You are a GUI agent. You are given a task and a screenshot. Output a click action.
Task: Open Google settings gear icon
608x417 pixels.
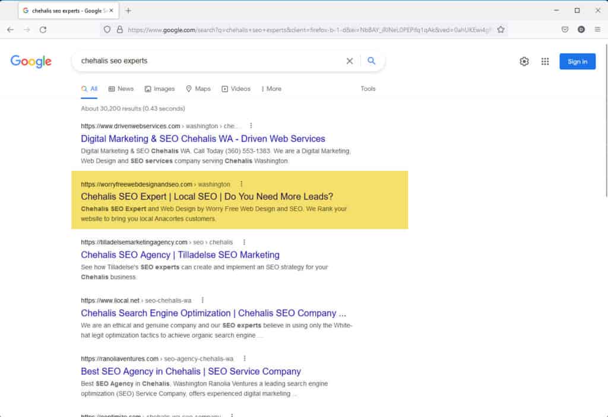tap(524, 61)
